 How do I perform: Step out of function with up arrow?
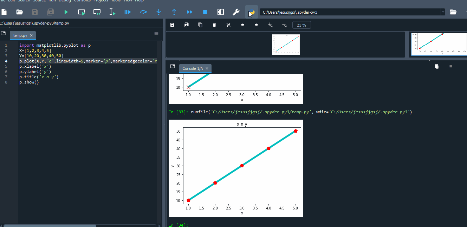click(x=174, y=12)
